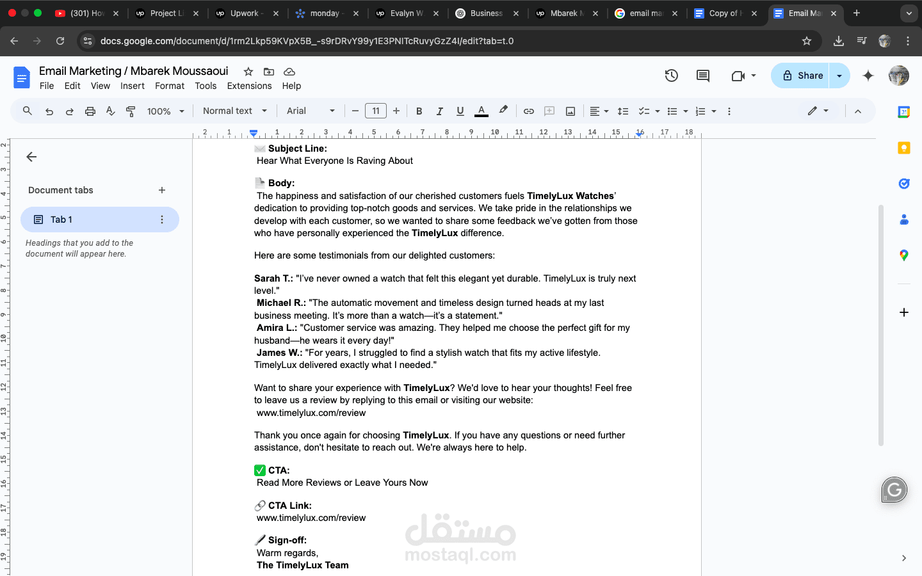Open the Format menu

click(x=170, y=86)
